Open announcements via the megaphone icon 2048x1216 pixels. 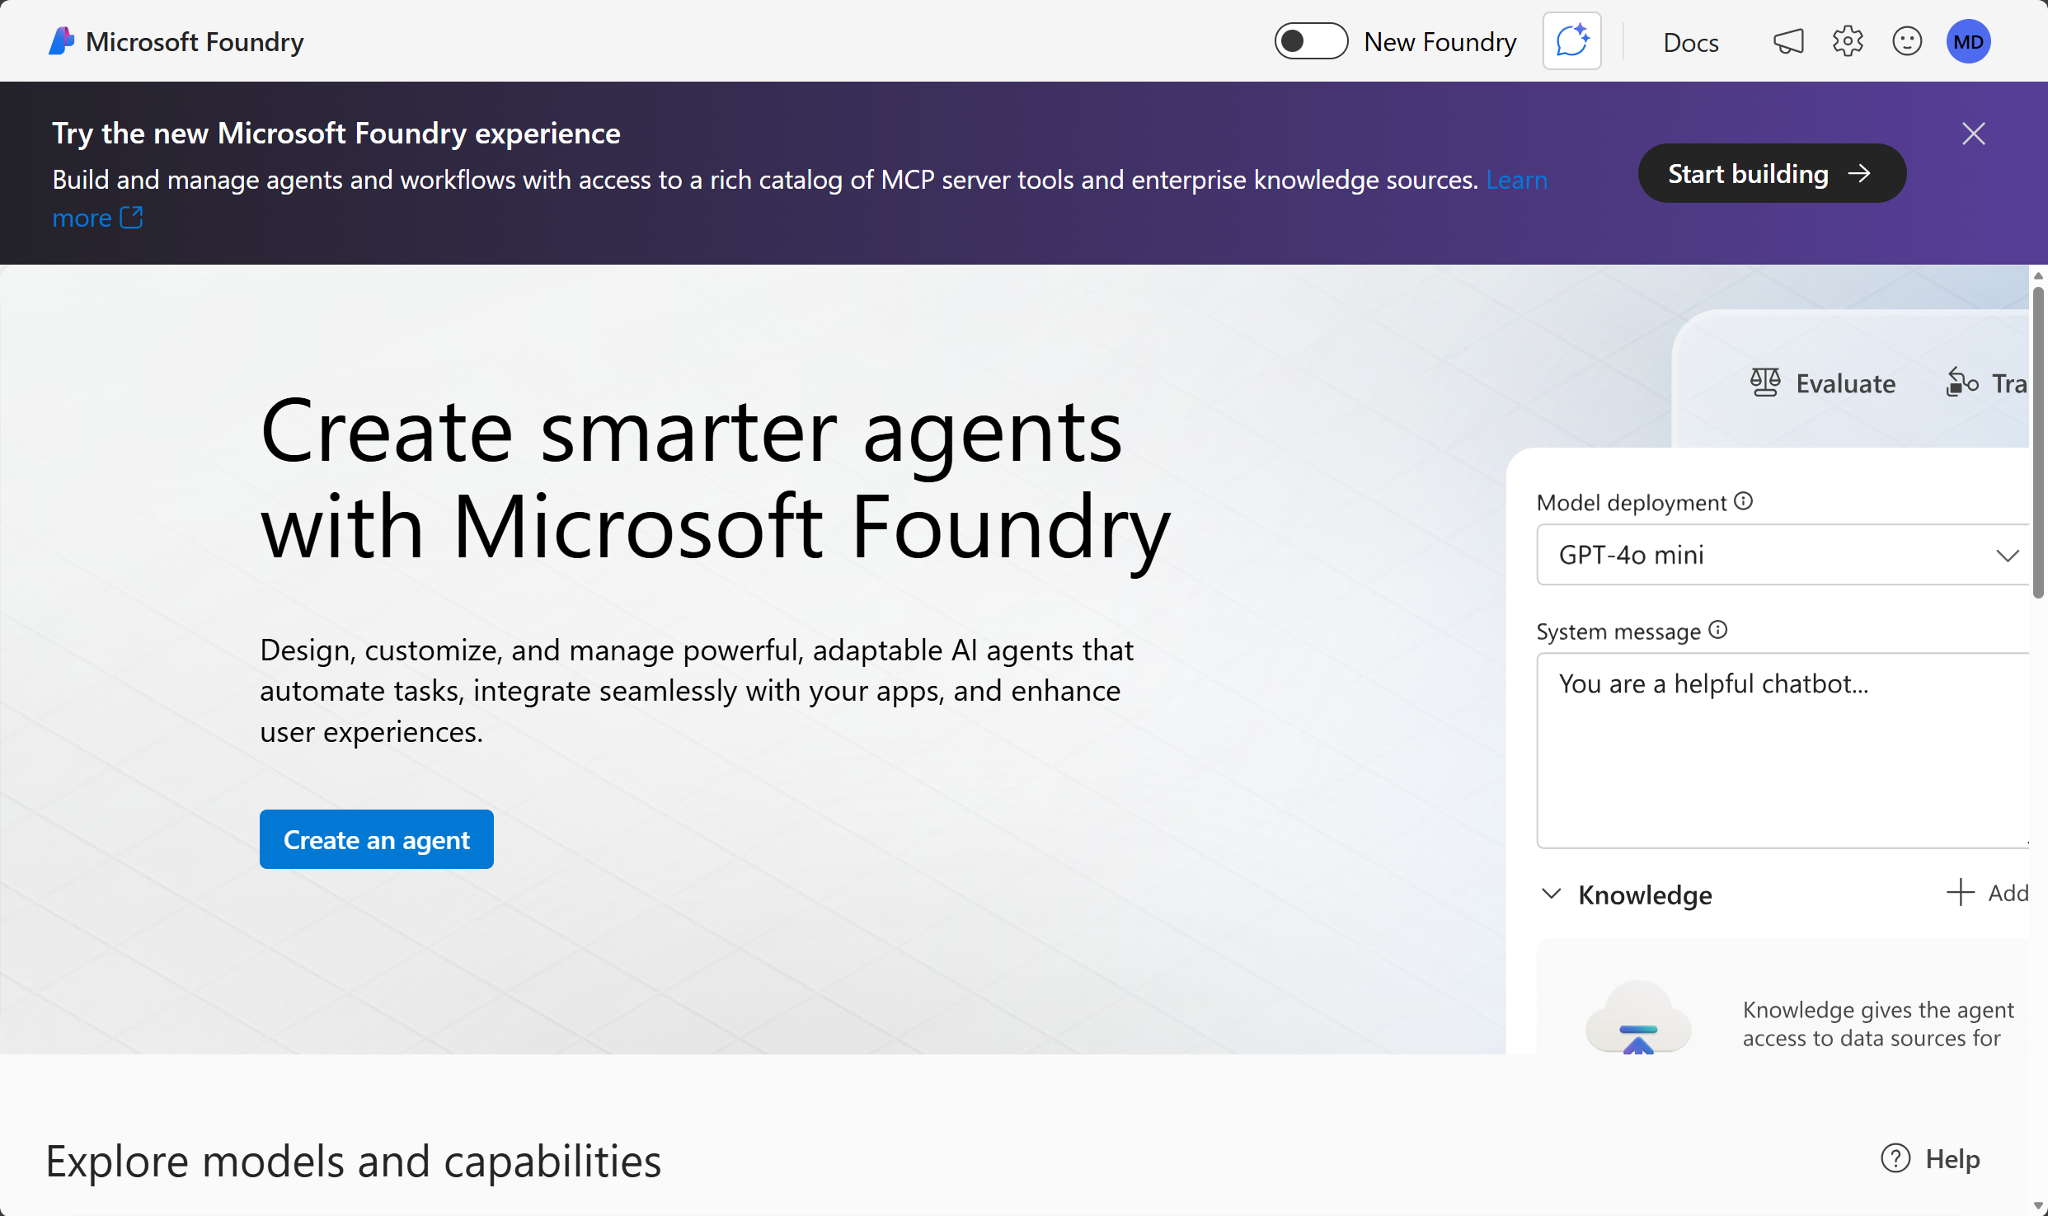(1787, 40)
